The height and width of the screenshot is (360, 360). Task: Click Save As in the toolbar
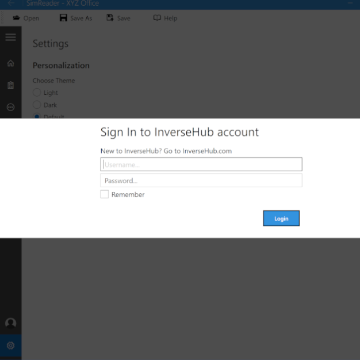point(76,18)
